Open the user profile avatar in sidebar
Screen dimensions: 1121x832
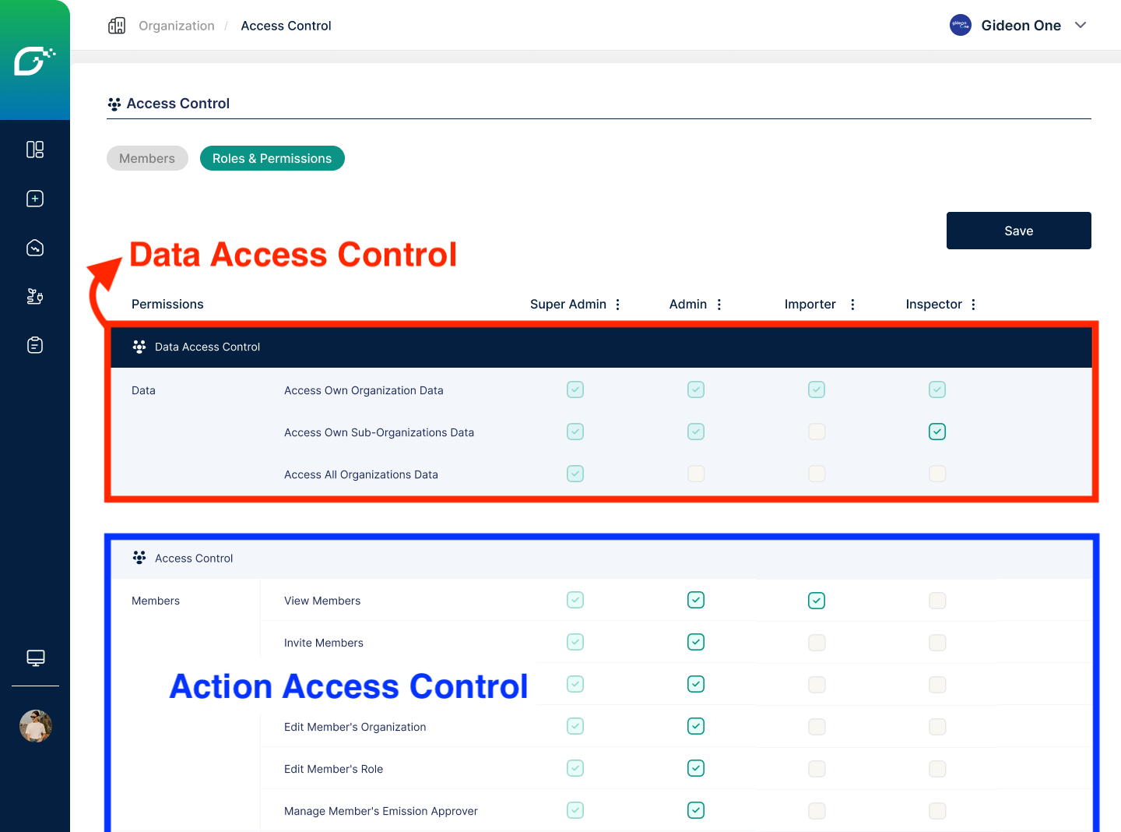pos(35,726)
